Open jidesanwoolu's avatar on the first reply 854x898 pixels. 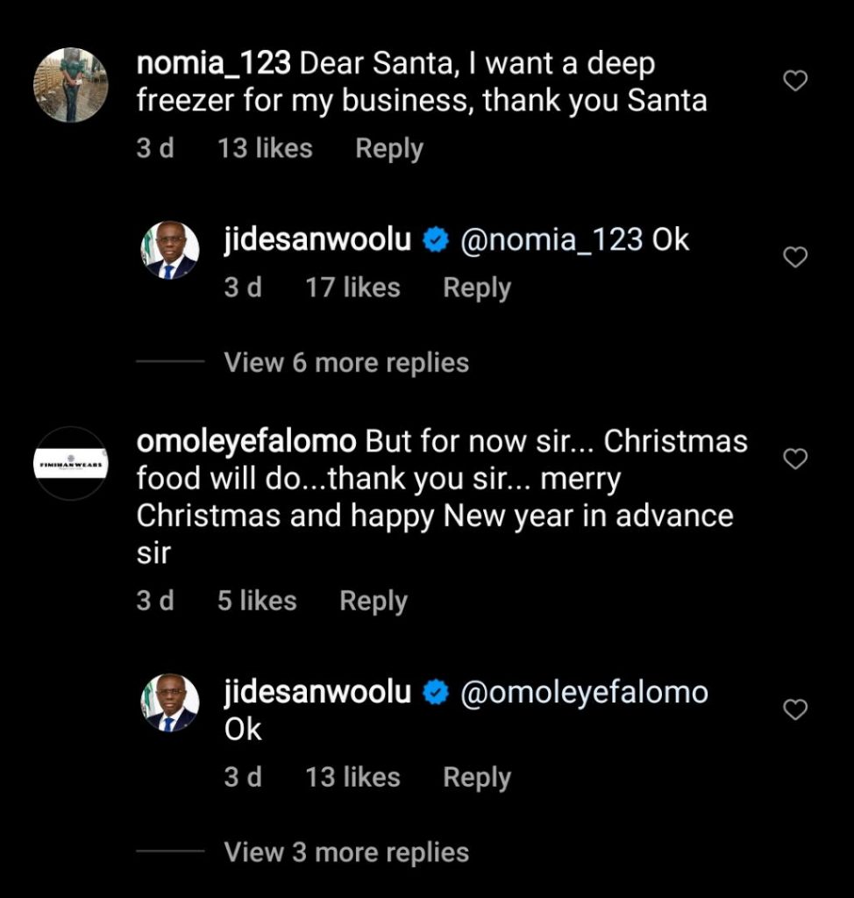(x=170, y=250)
